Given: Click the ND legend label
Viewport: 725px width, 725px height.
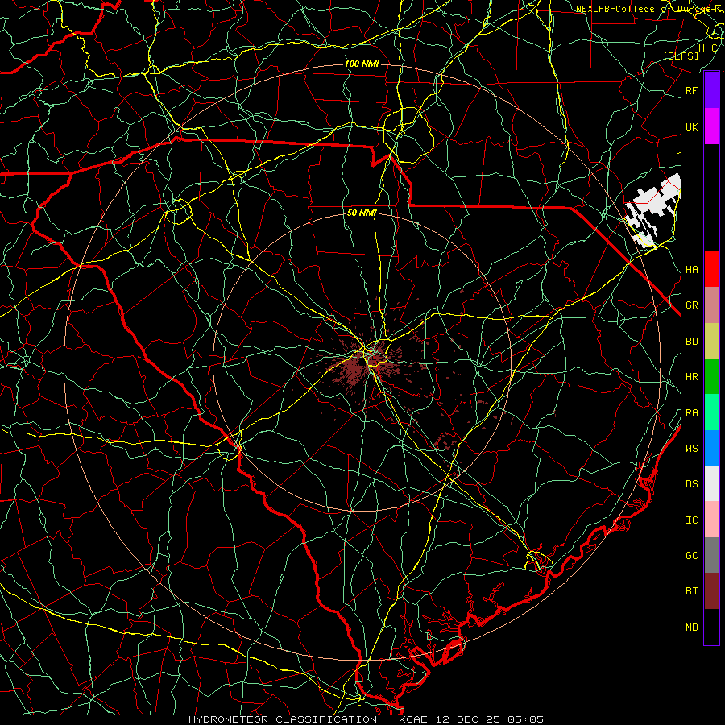Looking at the screenshot, I should click(x=691, y=628).
